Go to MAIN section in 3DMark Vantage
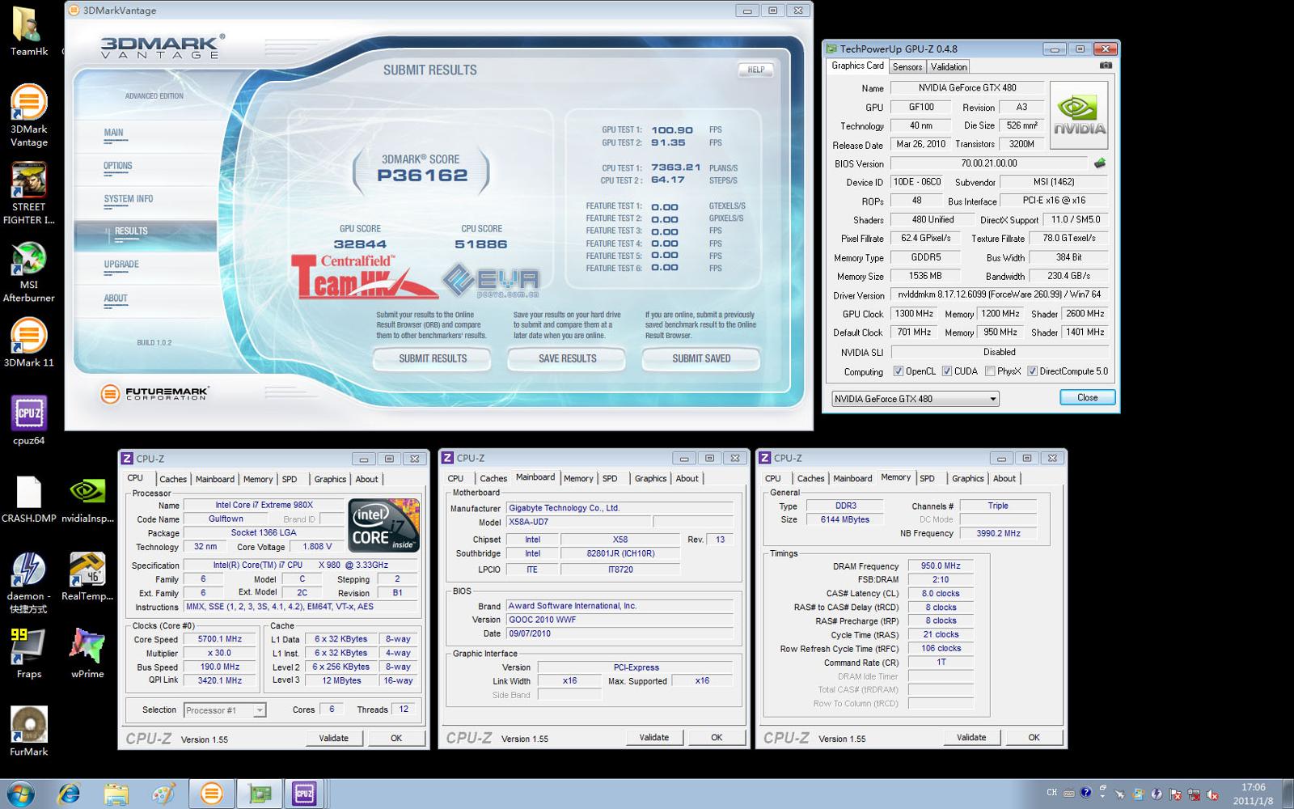 (x=114, y=133)
